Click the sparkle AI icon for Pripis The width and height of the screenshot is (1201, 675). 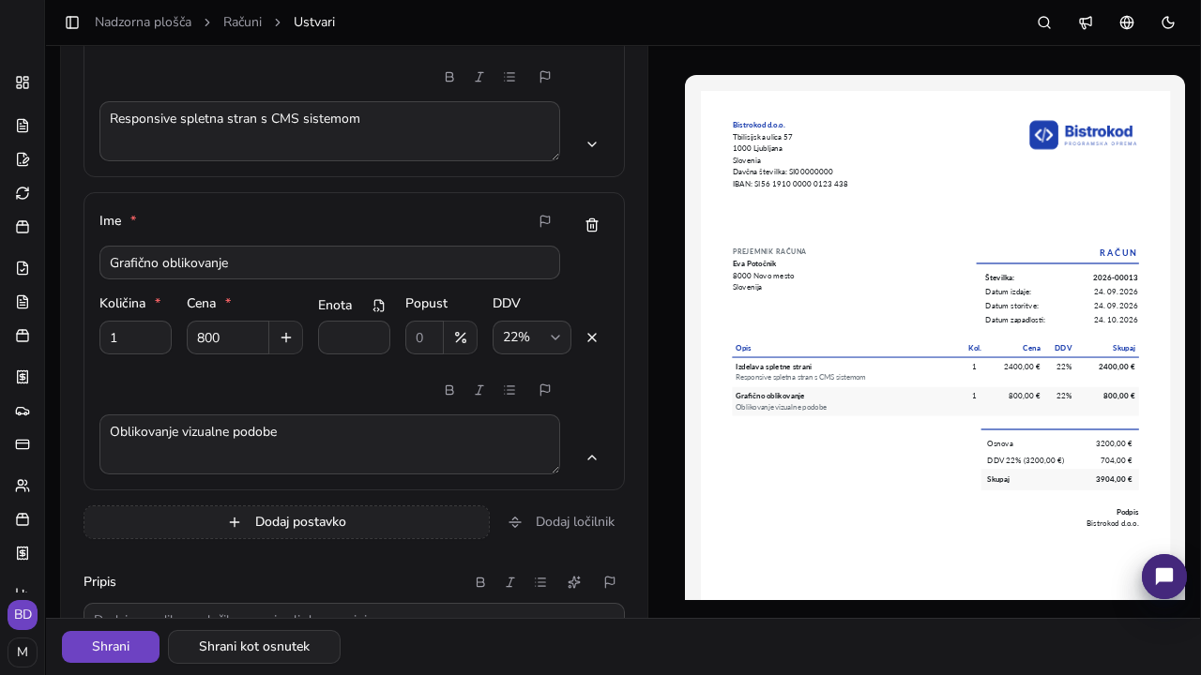point(574,582)
